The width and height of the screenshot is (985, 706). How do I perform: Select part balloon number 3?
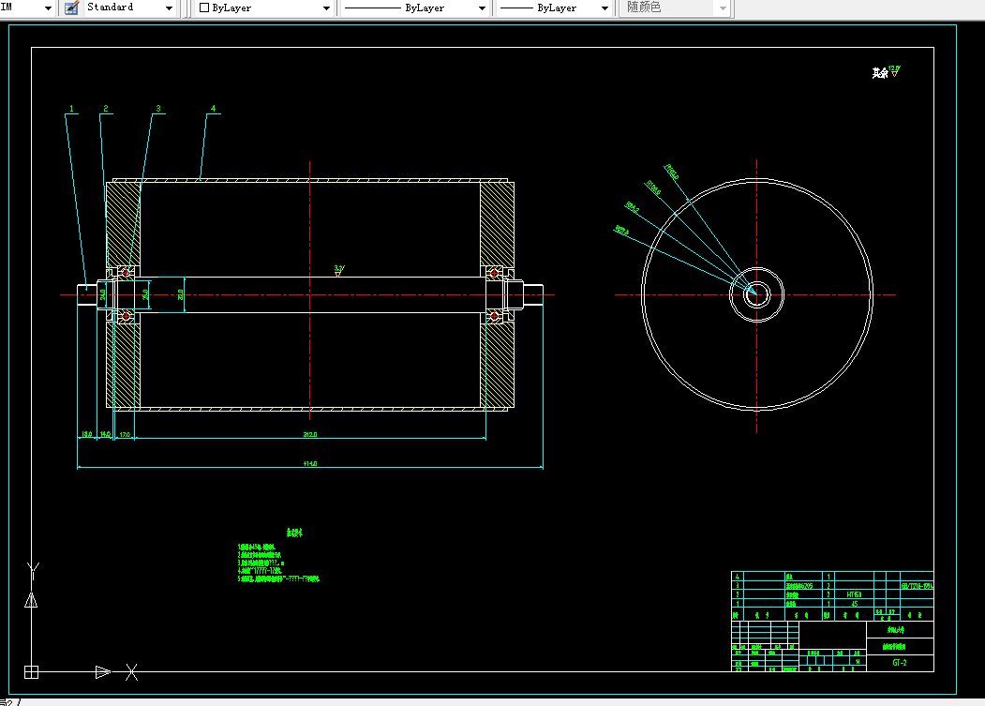click(x=158, y=109)
